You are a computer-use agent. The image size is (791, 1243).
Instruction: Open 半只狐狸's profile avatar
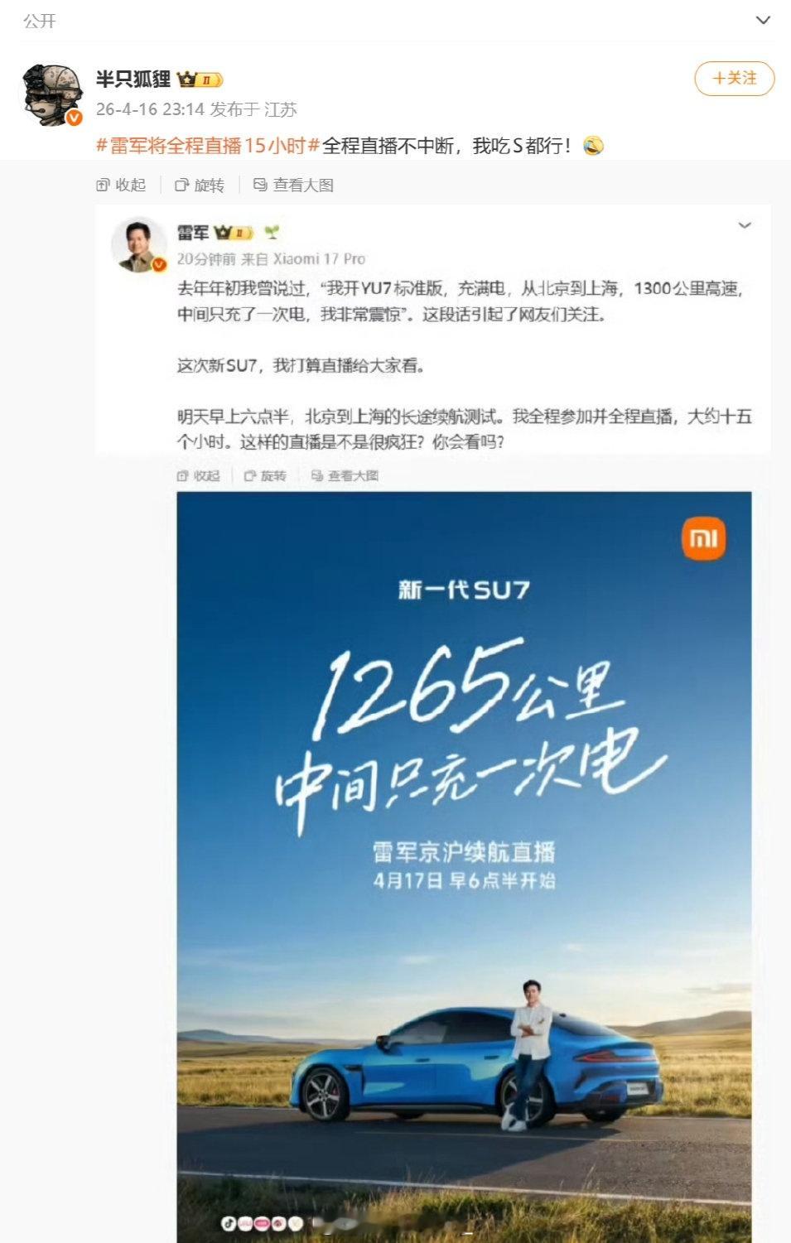pos(52,94)
